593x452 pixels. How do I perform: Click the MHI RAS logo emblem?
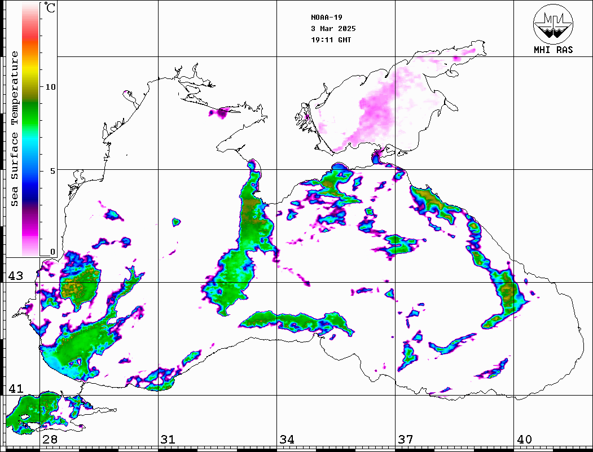tap(553, 24)
